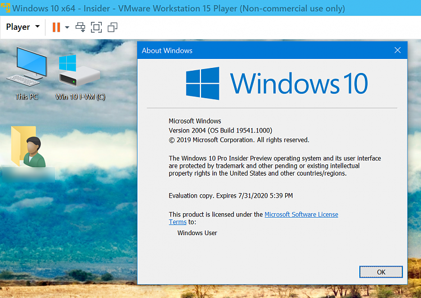This screenshot has height=298, width=421.
Task: Open the Microsoft Software License link
Action: [x=301, y=214]
